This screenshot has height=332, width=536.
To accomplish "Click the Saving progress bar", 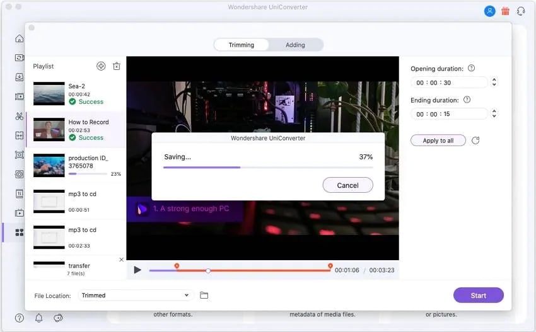I will pos(268,168).
